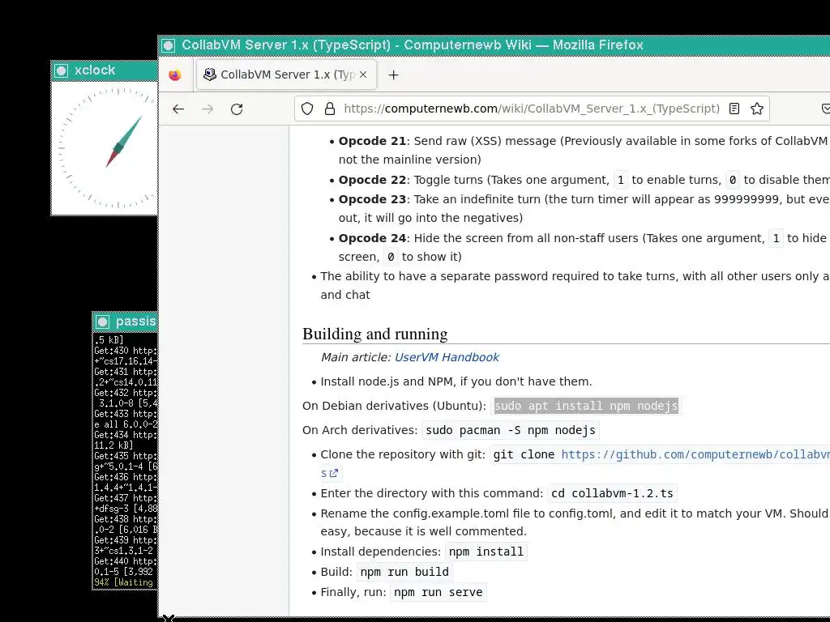Click the external link icon after 's'
830x622 pixels.
click(x=333, y=473)
